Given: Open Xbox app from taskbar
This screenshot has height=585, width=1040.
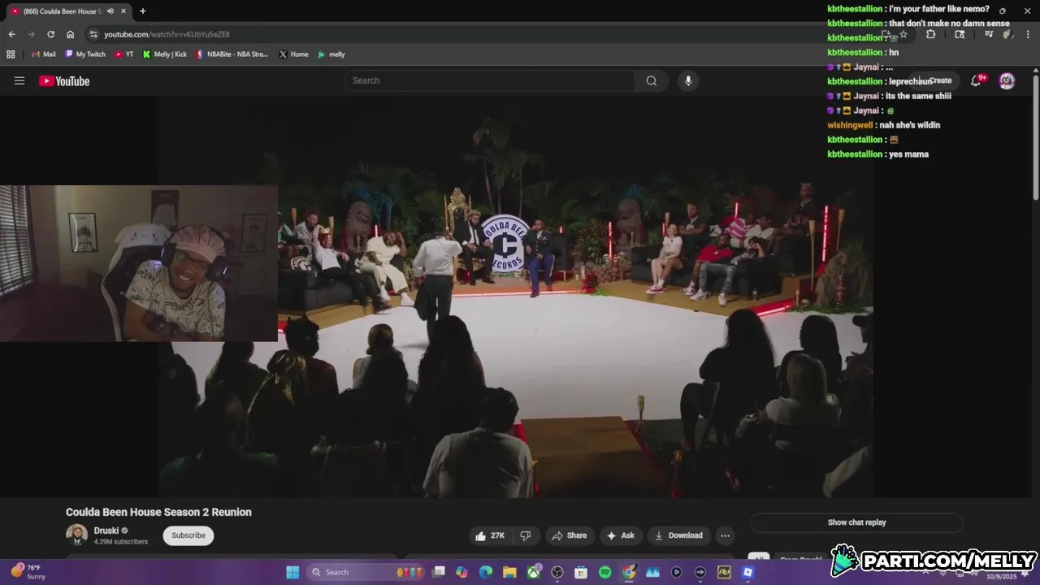Looking at the screenshot, I should pyautogui.click(x=534, y=572).
